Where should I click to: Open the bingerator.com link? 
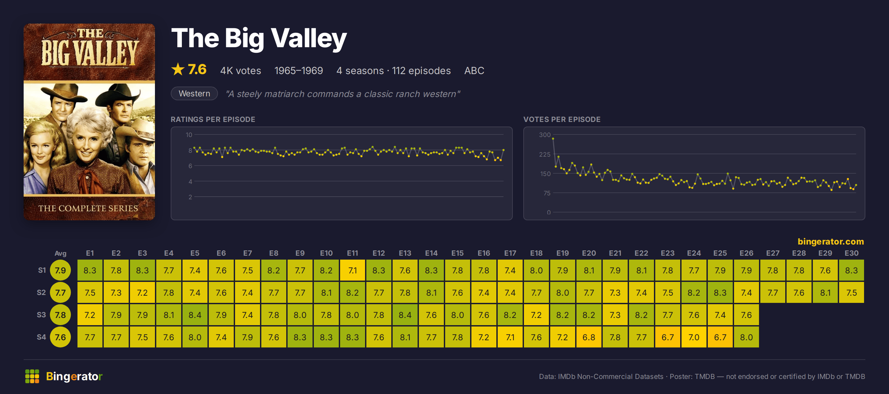tap(830, 241)
